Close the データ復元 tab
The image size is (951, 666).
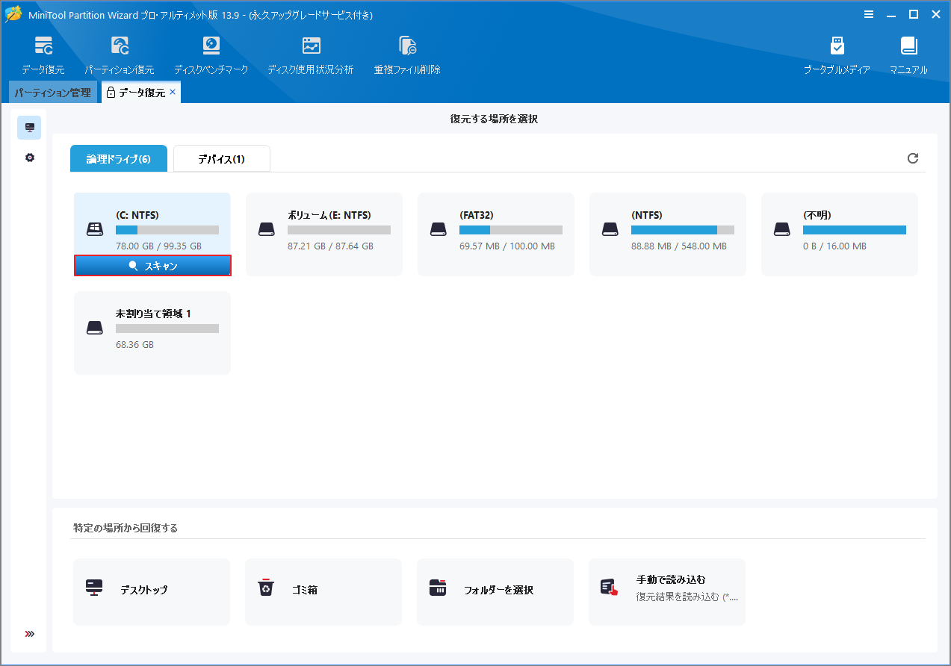click(173, 92)
